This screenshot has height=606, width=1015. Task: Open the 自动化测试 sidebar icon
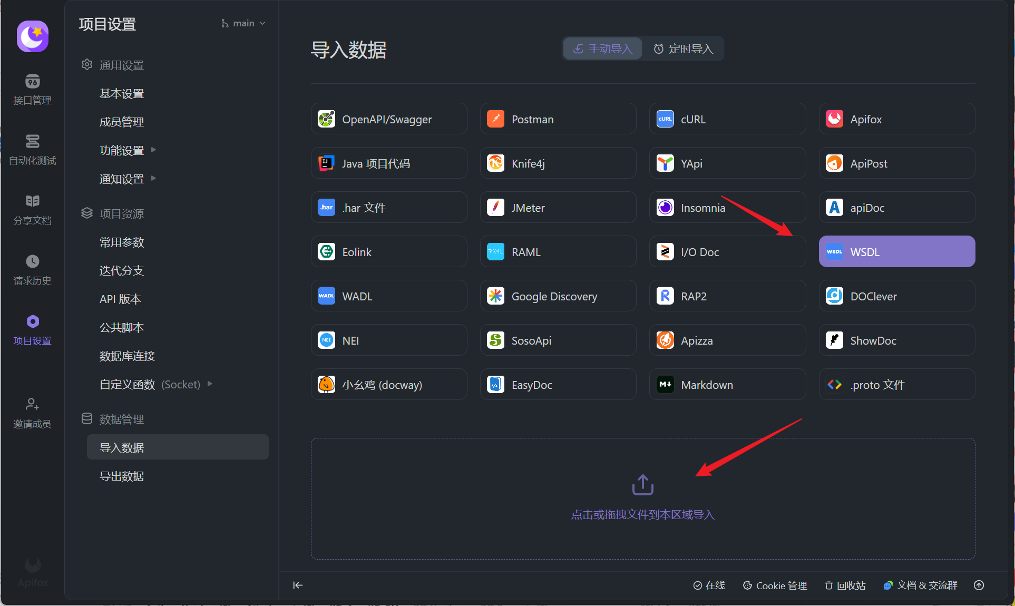(x=32, y=142)
